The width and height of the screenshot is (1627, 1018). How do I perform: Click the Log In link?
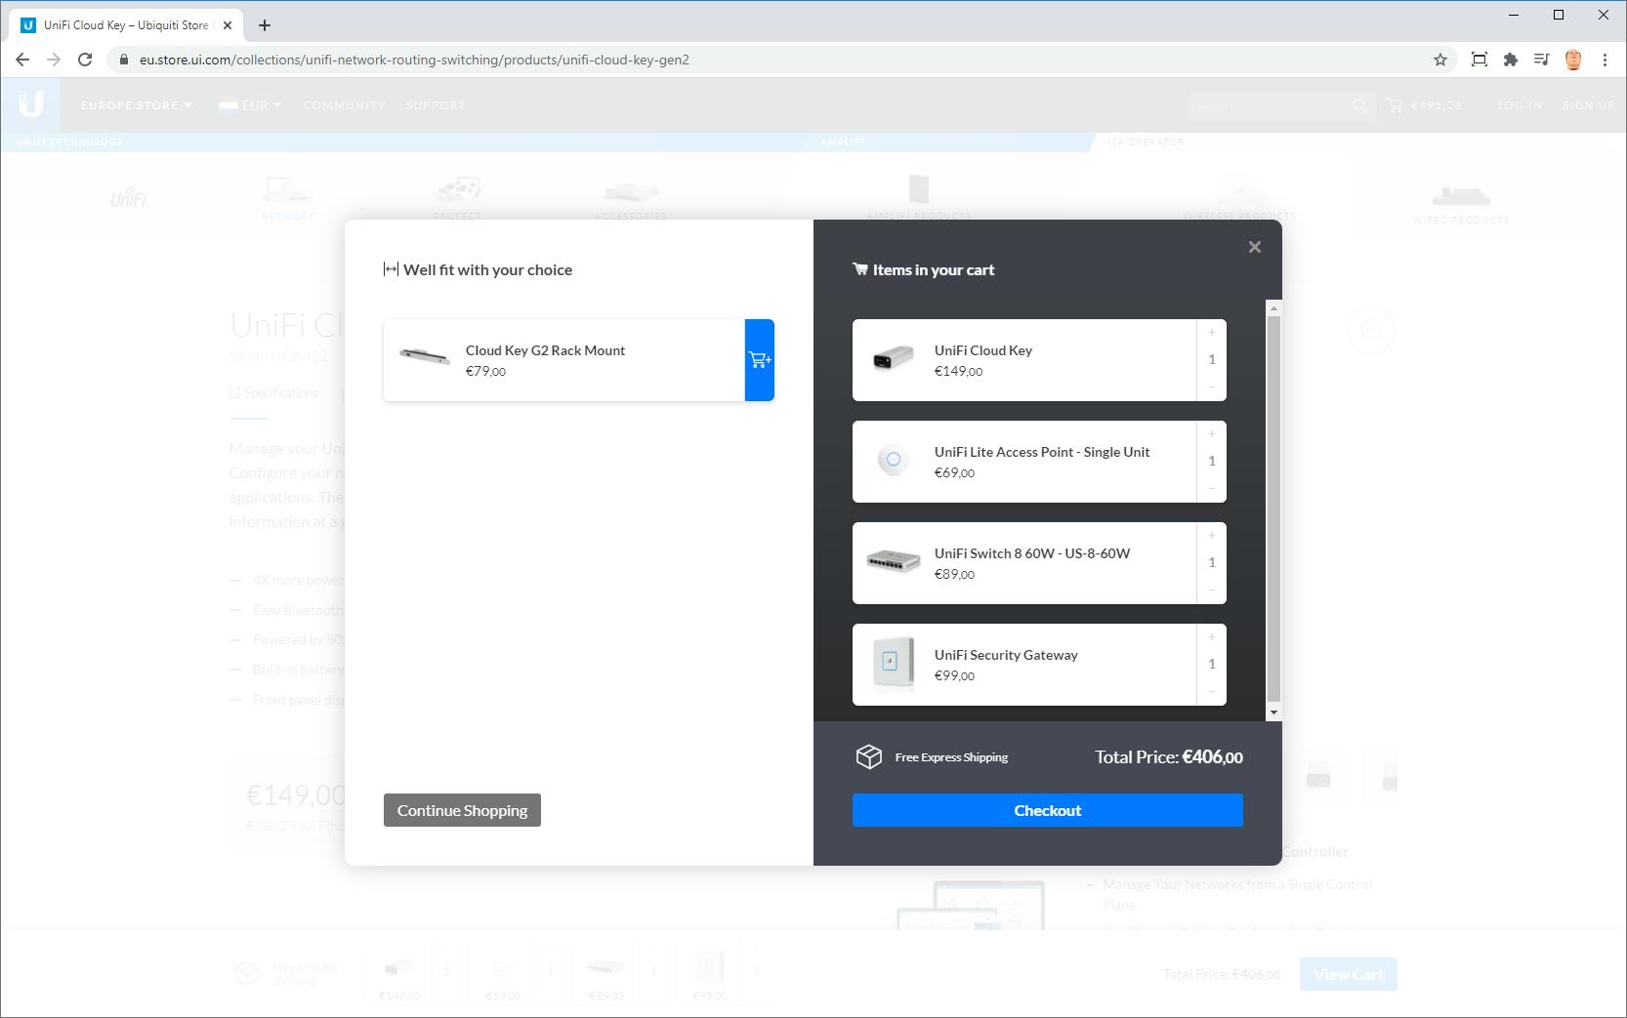(x=1520, y=105)
